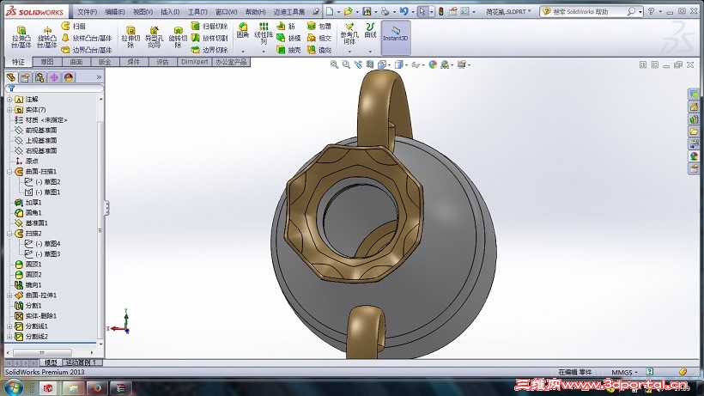Open Firefox from the taskbar

[x=96, y=388]
